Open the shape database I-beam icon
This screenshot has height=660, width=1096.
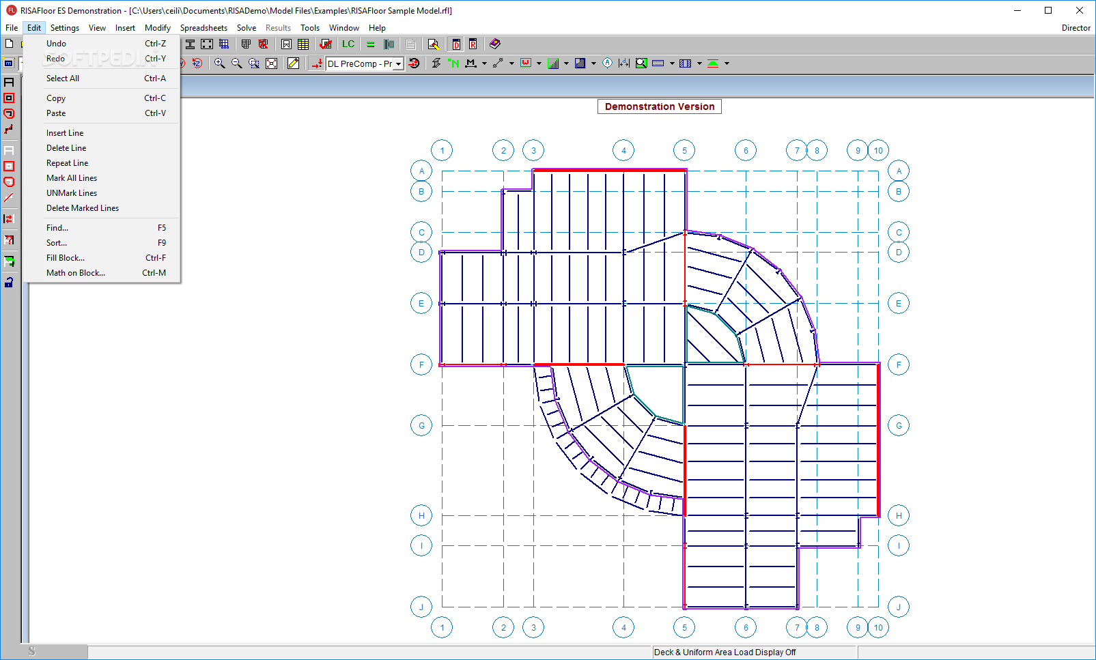pos(190,44)
